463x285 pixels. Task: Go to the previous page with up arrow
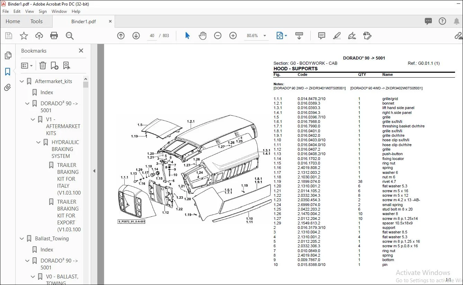click(121, 36)
